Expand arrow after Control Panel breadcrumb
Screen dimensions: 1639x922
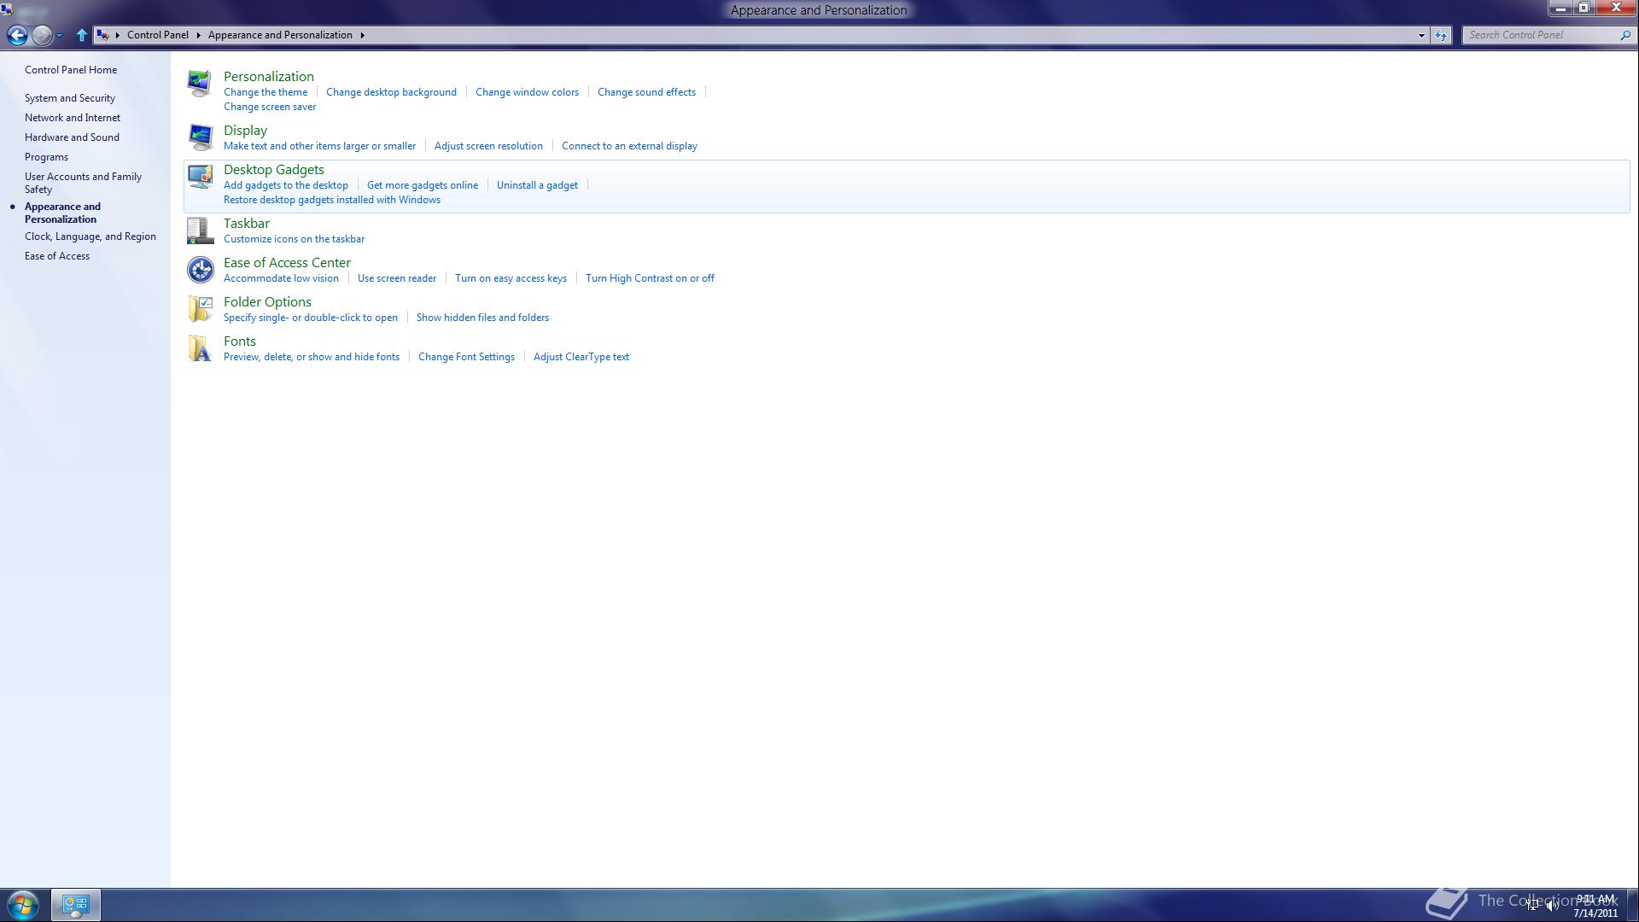click(x=198, y=35)
